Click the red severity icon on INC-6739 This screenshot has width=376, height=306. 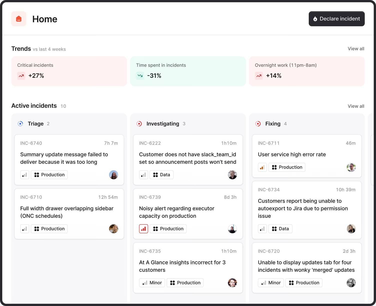(143, 228)
